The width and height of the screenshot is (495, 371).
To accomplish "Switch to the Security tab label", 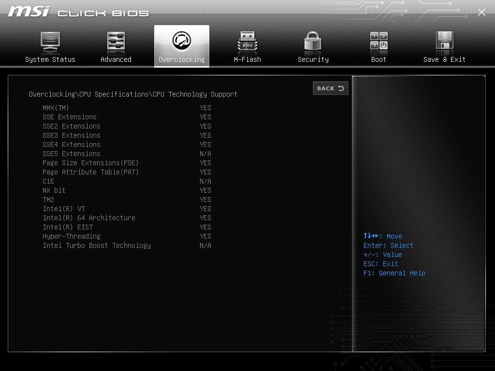I will click(313, 59).
